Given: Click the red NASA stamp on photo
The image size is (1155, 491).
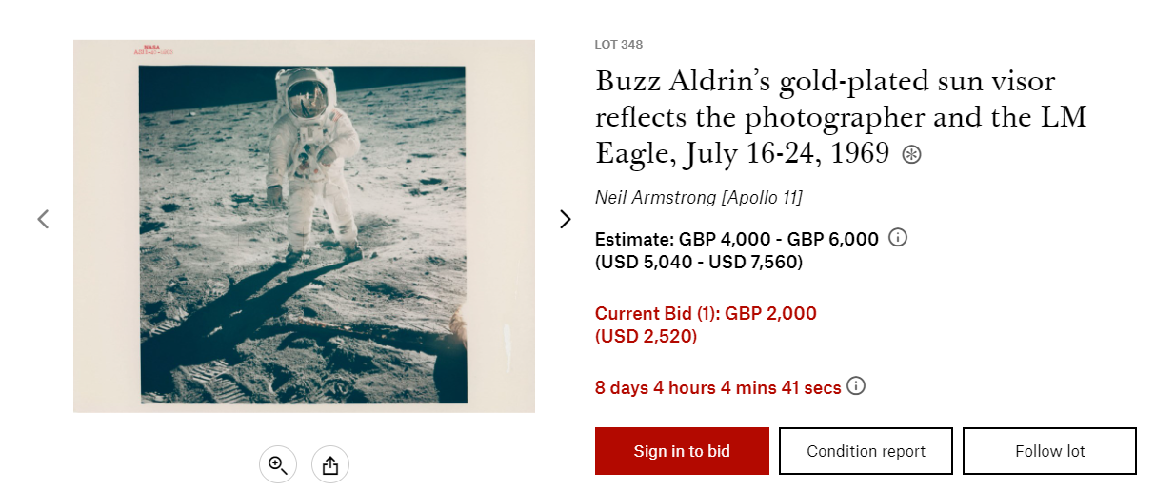Looking at the screenshot, I should point(152,49).
